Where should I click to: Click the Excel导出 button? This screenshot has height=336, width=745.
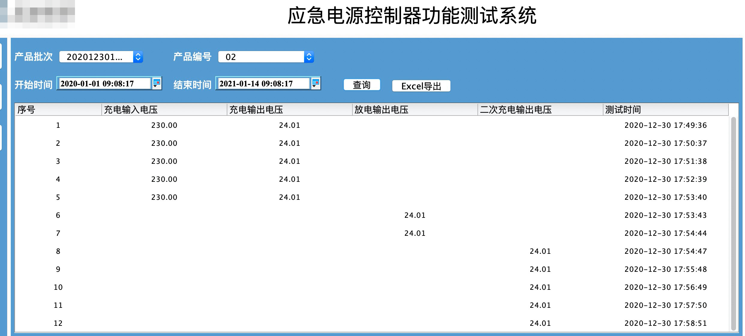[421, 86]
